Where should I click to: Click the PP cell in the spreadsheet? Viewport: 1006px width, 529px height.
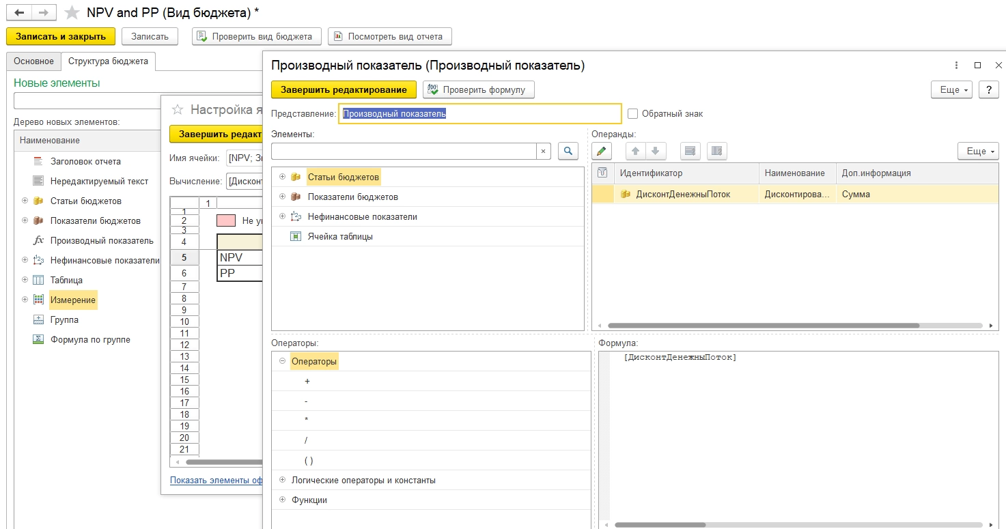click(240, 273)
